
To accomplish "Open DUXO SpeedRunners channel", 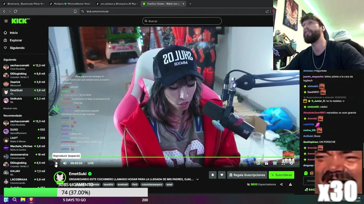I will pyautogui.click(x=24, y=131).
